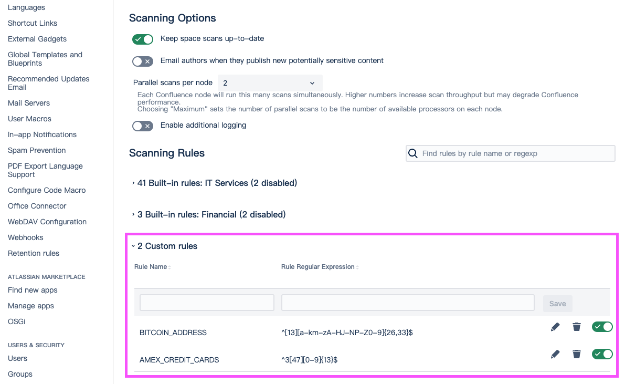Delete the BITCOIN_ADDRESS rule trash icon
Image resolution: width=625 pixels, height=384 pixels.
coord(577,327)
